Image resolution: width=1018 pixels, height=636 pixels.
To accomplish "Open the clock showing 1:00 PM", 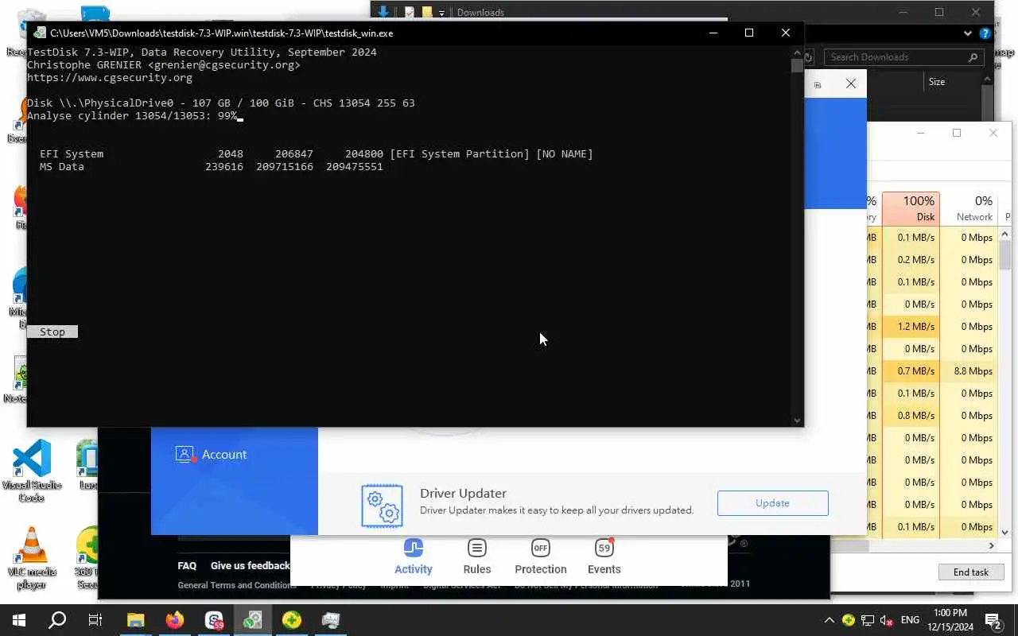I will coord(950,620).
